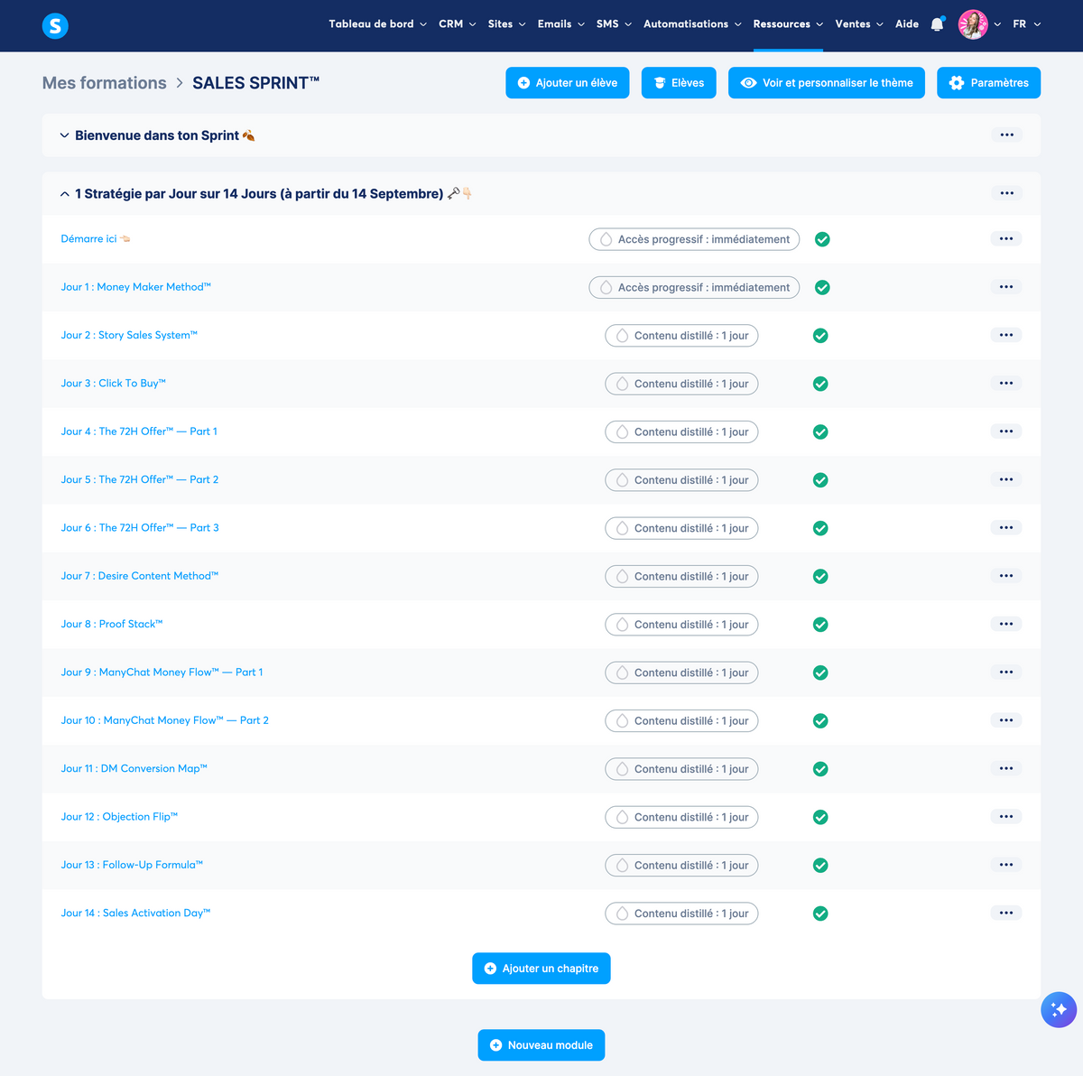The height and width of the screenshot is (1076, 1083).
Task: Open the Emails menu
Action: (560, 24)
